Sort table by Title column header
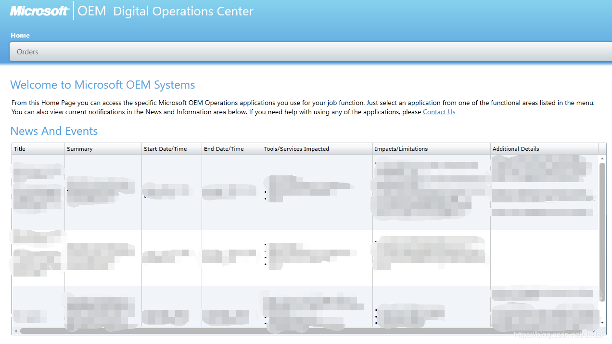 point(38,149)
